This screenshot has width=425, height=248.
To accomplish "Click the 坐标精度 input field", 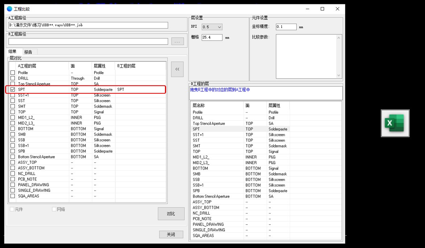I will click(286, 27).
